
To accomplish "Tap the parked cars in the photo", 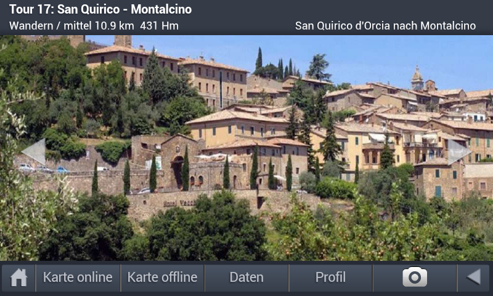I will pyautogui.click(x=43, y=169).
